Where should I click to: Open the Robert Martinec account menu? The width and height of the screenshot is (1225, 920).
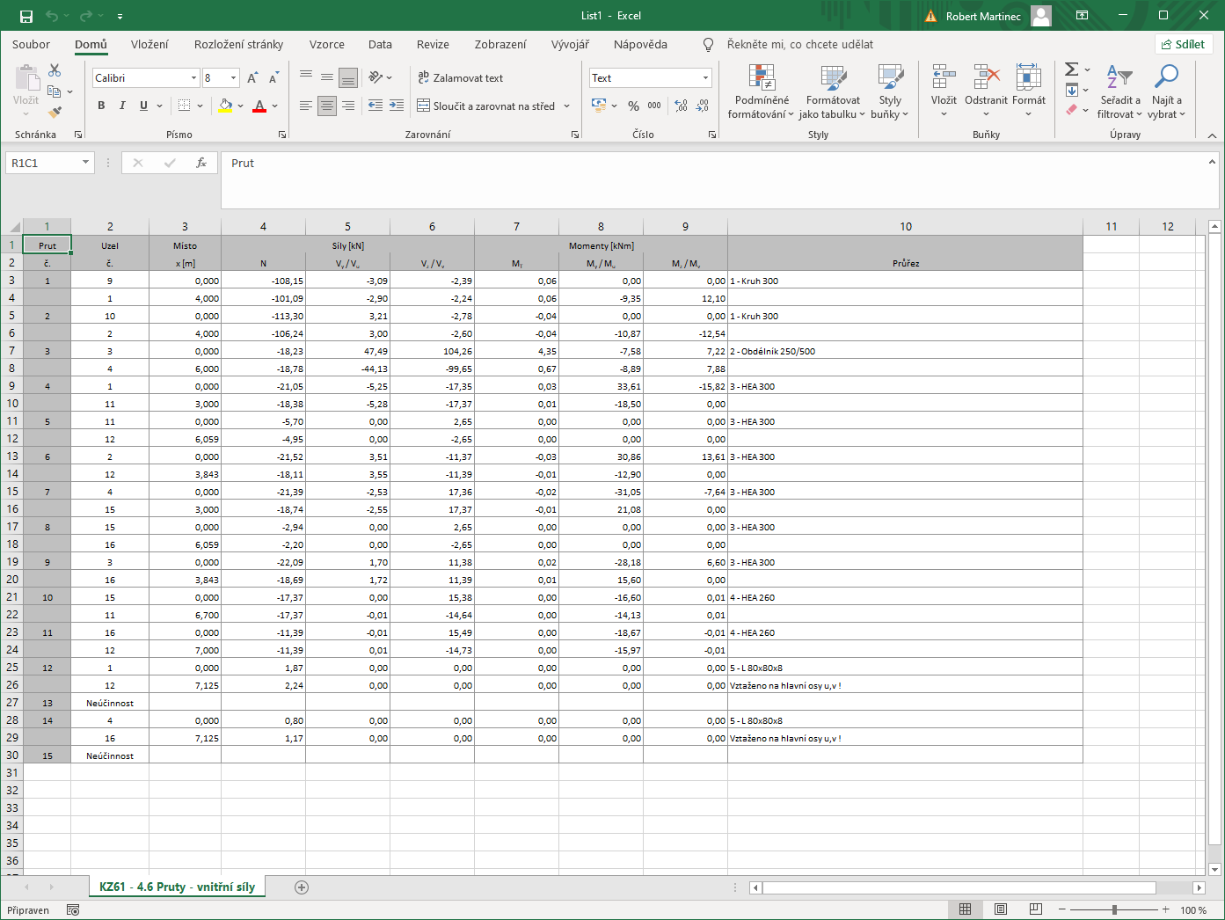coord(999,16)
